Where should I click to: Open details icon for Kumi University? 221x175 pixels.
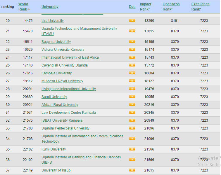132,149
